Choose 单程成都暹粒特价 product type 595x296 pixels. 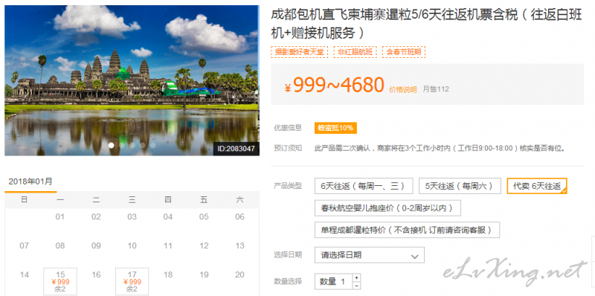[407, 230]
